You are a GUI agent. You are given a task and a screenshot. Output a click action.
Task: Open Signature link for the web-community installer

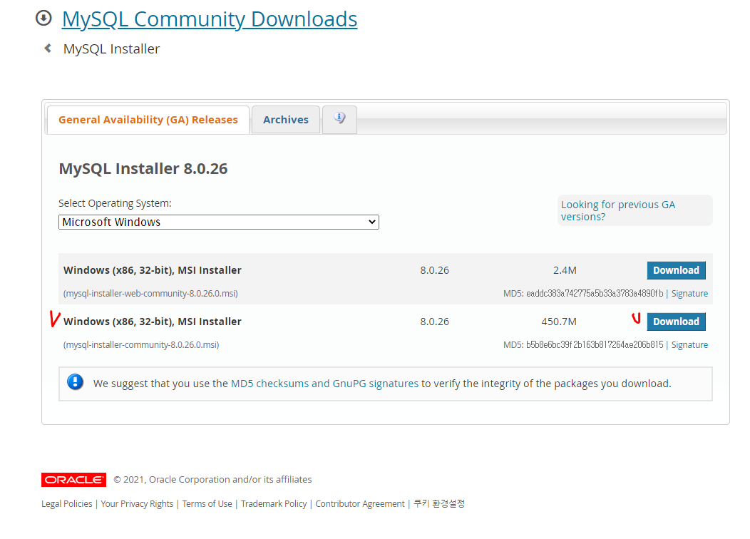[x=689, y=294]
